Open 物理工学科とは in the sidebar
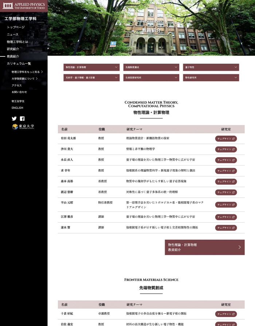Image resolution: width=255 pixels, height=326 pixels. tap(17, 42)
